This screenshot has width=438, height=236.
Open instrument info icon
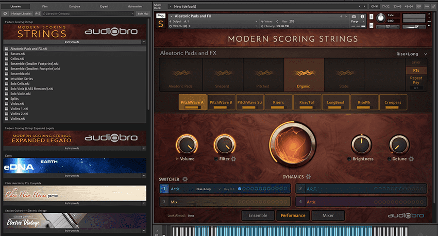[362, 16]
